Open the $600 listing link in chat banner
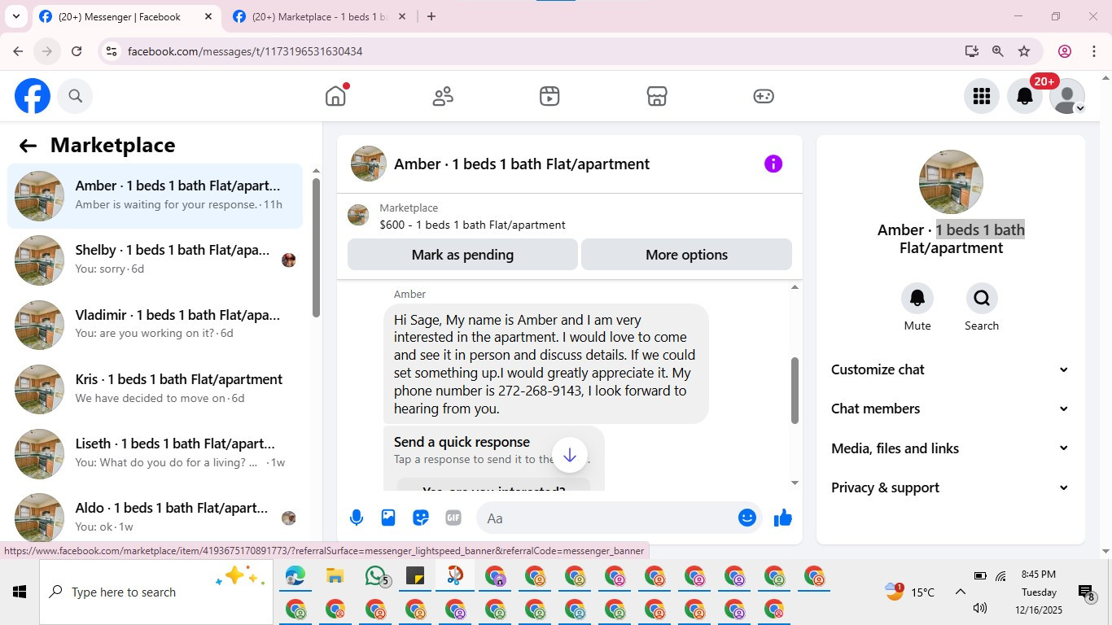The width and height of the screenshot is (1112, 625). [472, 225]
